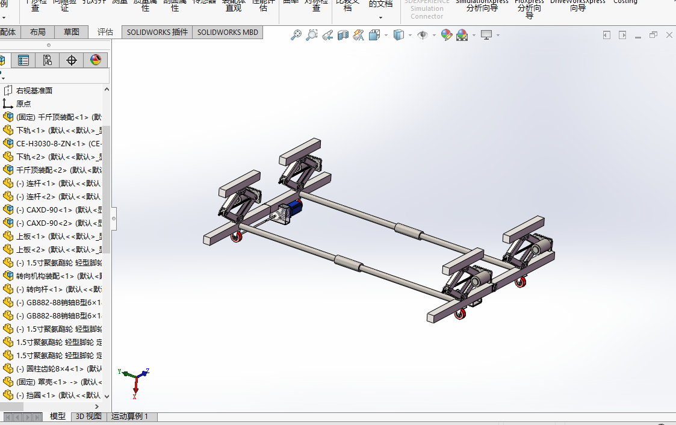676x425 pixels.
Task: Click the Previous View icon
Action: 327,35
